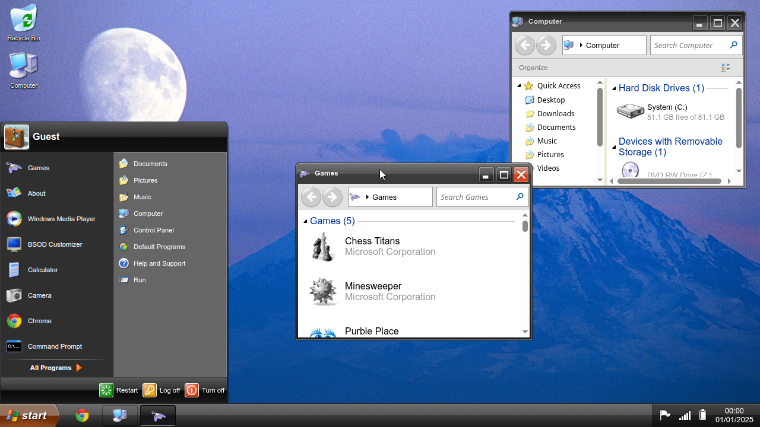Launch BSOD Customizer from the Start menu
Screen dimensions: 760x427
53,244
